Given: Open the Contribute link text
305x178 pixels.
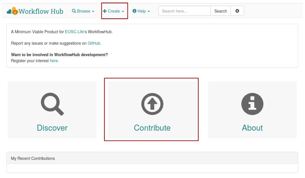Looking at the screenshot, I should pyautogui.click(x=152, y=128).
